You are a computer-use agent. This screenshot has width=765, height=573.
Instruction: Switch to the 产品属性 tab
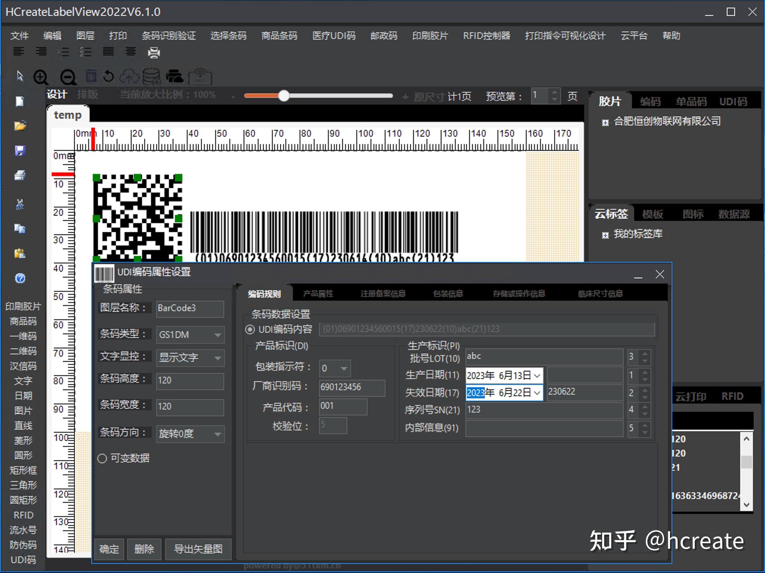(319, 294)
